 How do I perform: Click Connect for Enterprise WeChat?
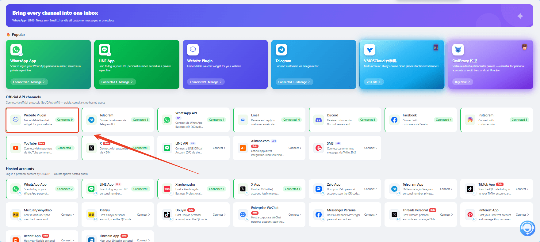point(295,215)
